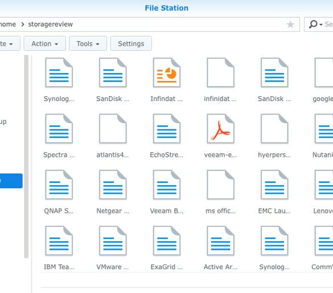
Task: Select the Spectra document file
Action: [59, 129]
